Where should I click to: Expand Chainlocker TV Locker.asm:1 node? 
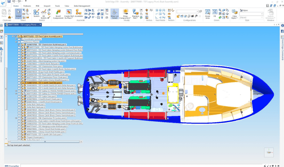[16, 118]
